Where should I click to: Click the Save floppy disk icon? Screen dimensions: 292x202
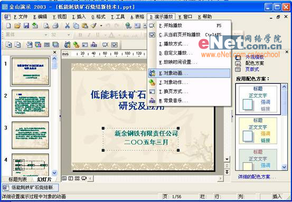(x=26, y=26)
